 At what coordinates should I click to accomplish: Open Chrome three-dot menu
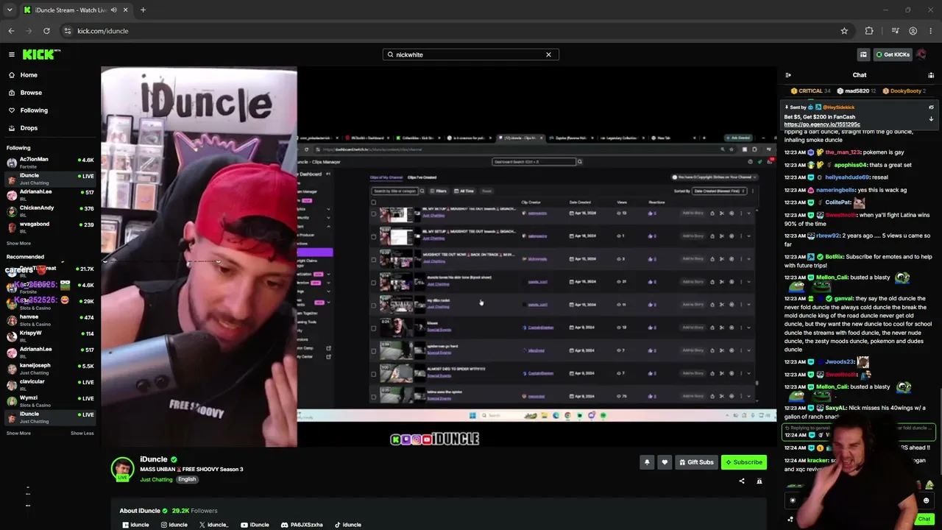point(931,31)
